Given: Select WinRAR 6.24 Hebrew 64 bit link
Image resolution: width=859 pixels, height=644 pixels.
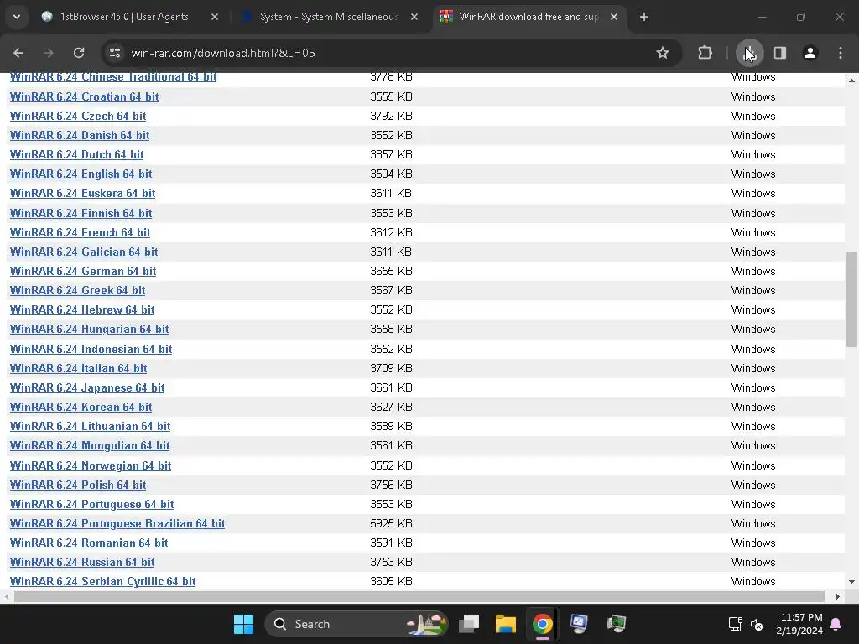Looking at the screenshot, I should pyautogui.click(x=82, y=310).
